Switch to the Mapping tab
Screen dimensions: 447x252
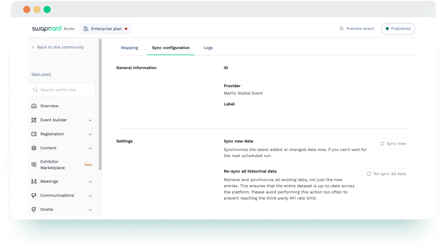pos(129,48)
